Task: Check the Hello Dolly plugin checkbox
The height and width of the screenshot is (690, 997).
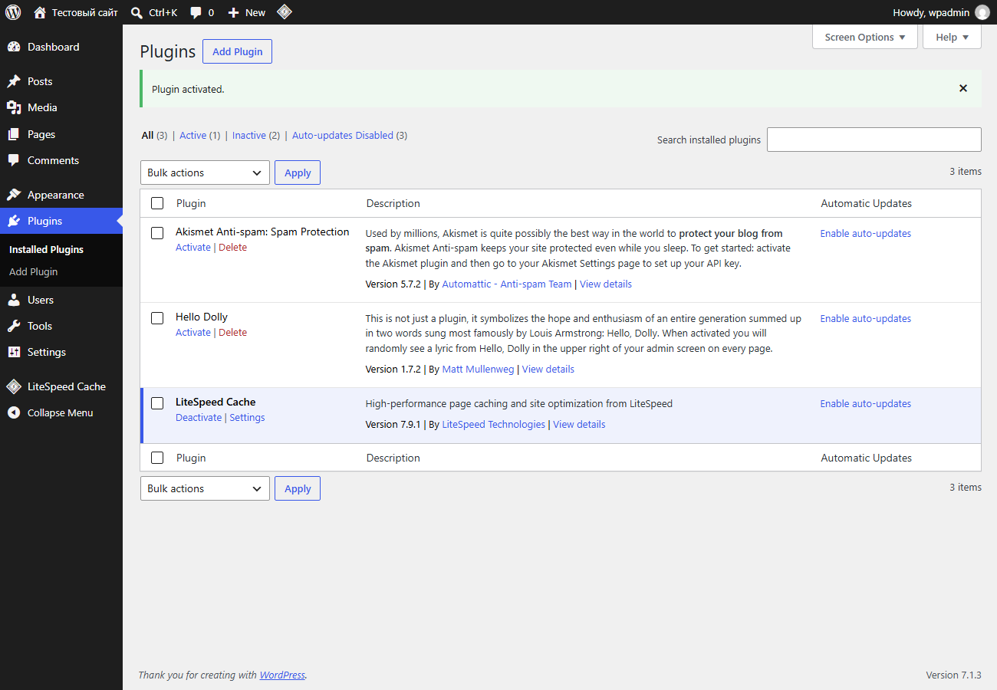Action: (x=157, y=318)
